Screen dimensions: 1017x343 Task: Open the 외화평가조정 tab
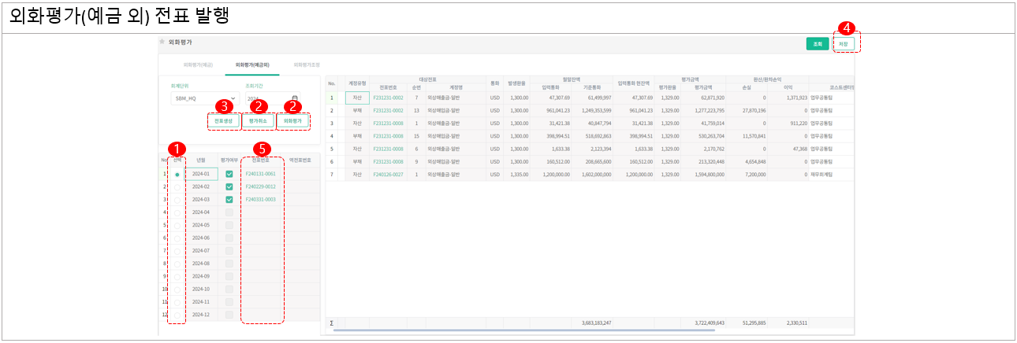pyautogui.click(x=306, y=65)
